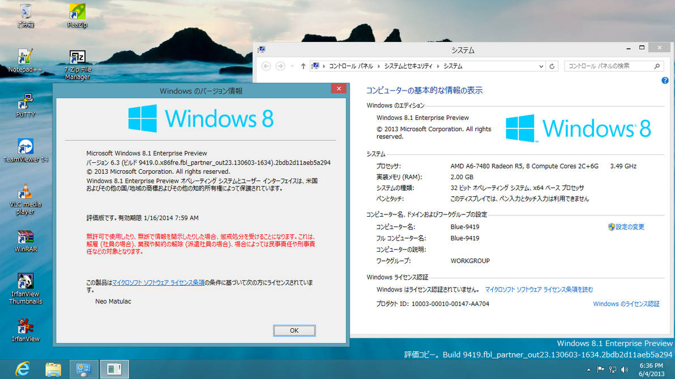Open the 7-Zip File Manager shortcut
This screenshot has width=675, height=379.
[x=78, y=64]
